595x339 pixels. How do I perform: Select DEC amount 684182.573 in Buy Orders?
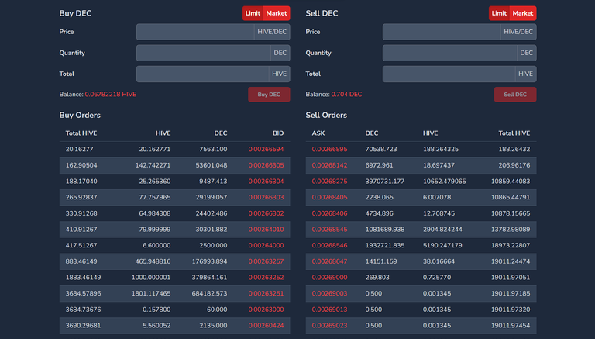tap(209, 293)
